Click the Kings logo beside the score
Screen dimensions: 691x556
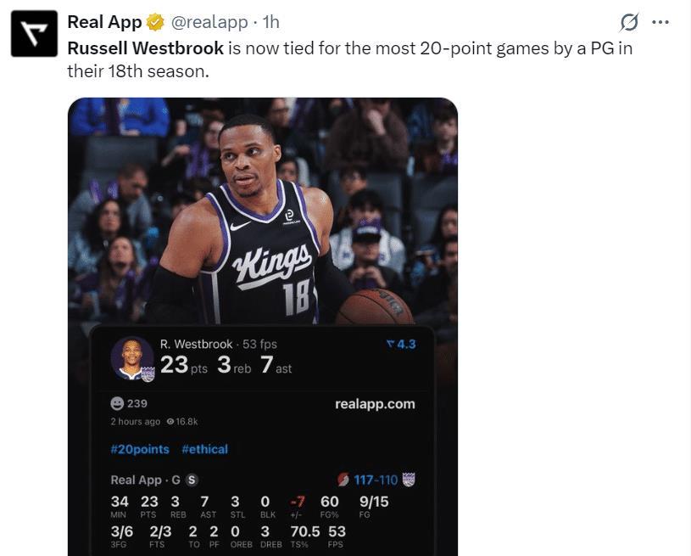tap(409, 480)
